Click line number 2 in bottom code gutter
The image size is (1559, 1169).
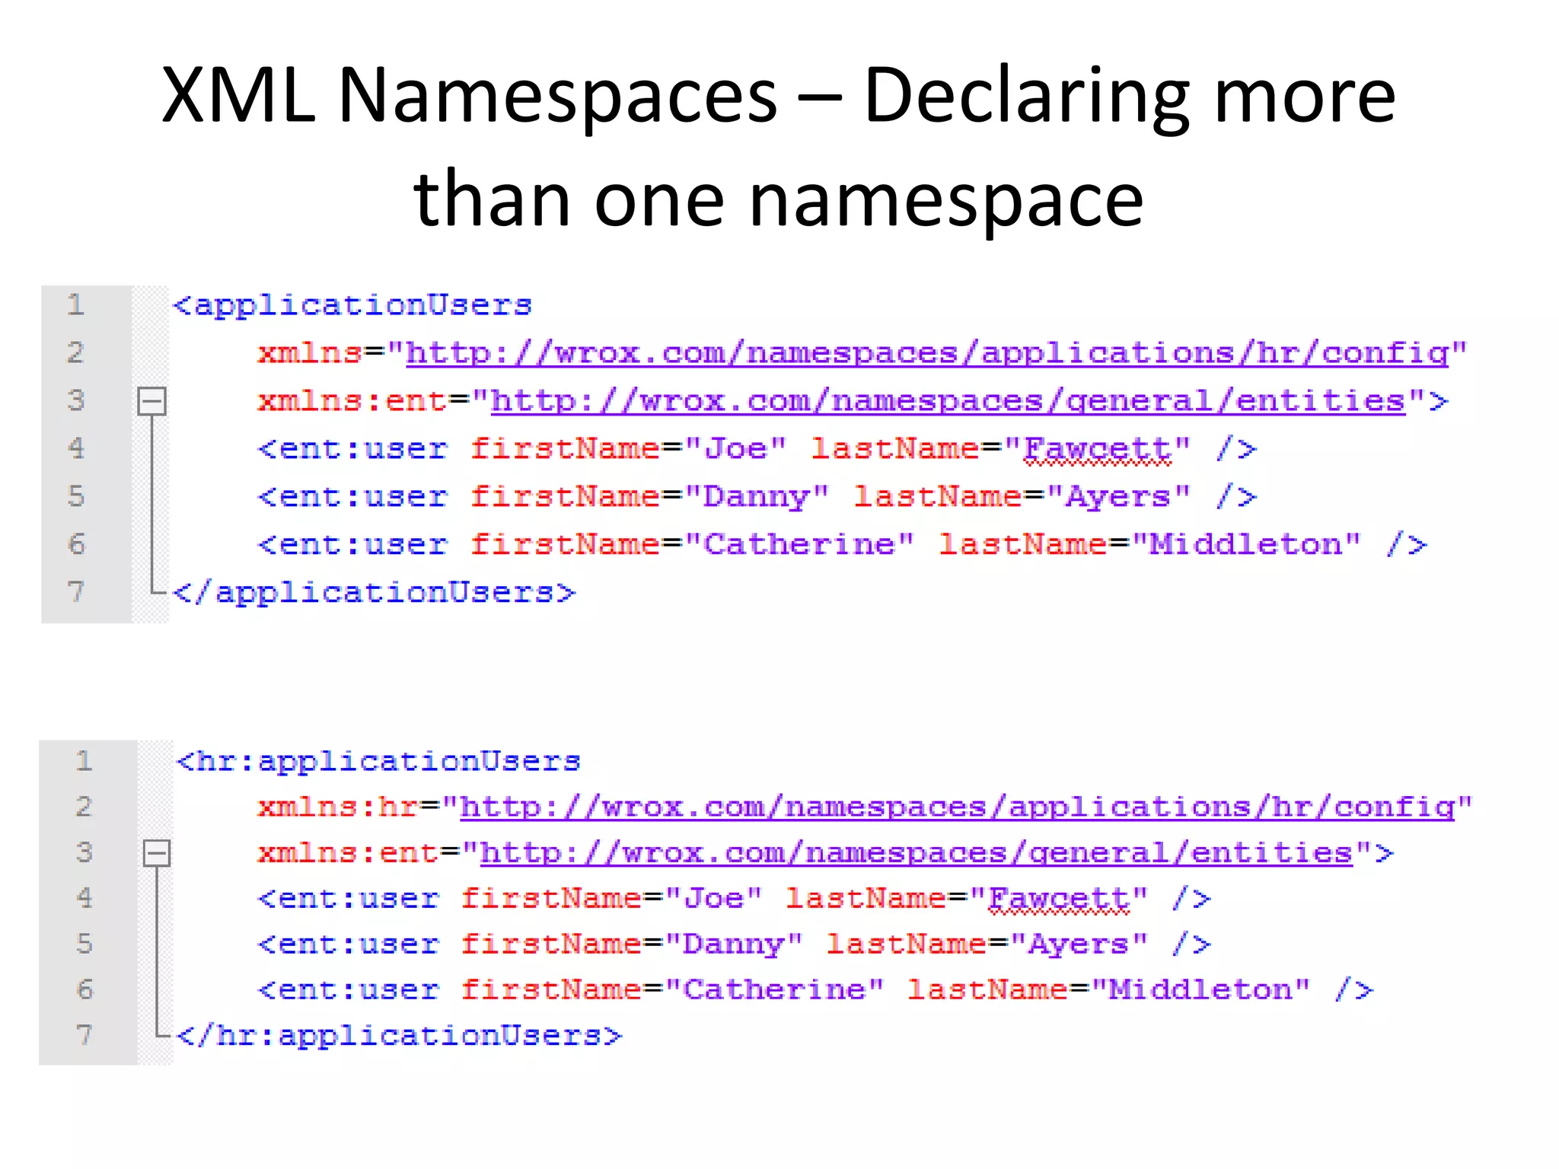pyautogui.click(x=84, y=807)
